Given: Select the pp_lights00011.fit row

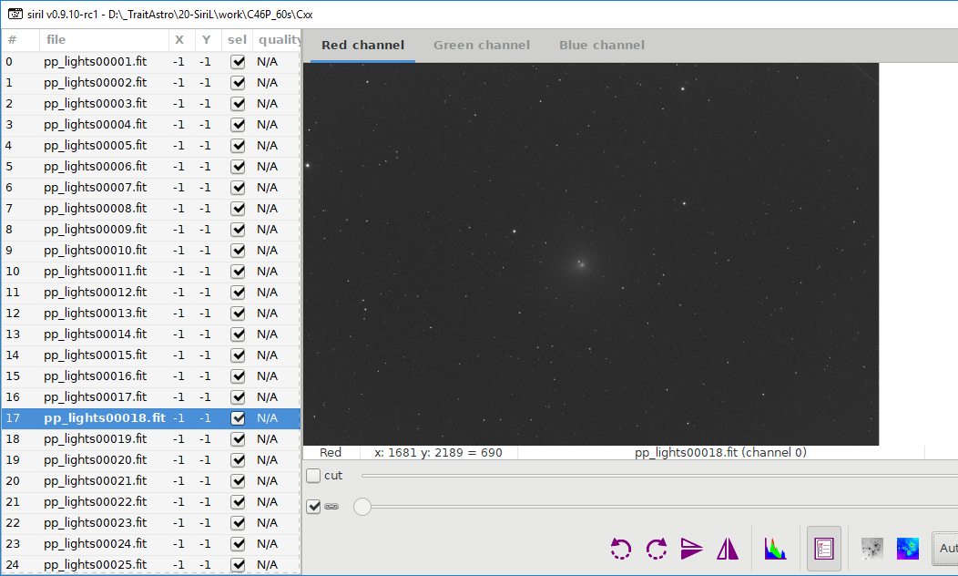Looking at the screenshot, I should pyautogui.click(x=151, y=271).
